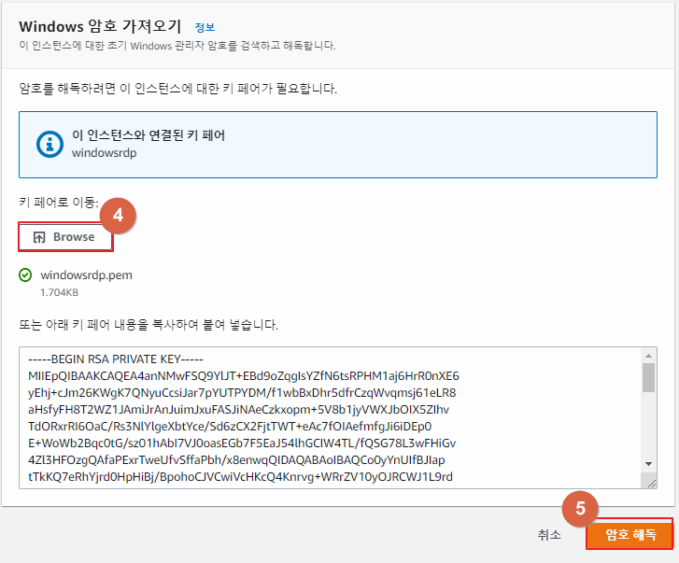Click the 키 페어로 이동 label
The width and height of the screenshot is (679, 563).
tap(59, 202)
